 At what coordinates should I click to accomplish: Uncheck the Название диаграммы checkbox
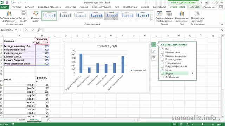point(162,56)
